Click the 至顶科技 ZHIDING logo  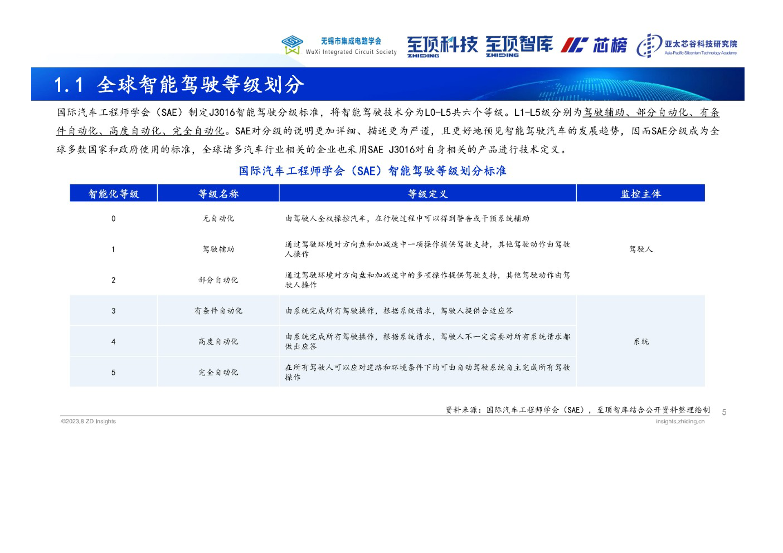442,46
